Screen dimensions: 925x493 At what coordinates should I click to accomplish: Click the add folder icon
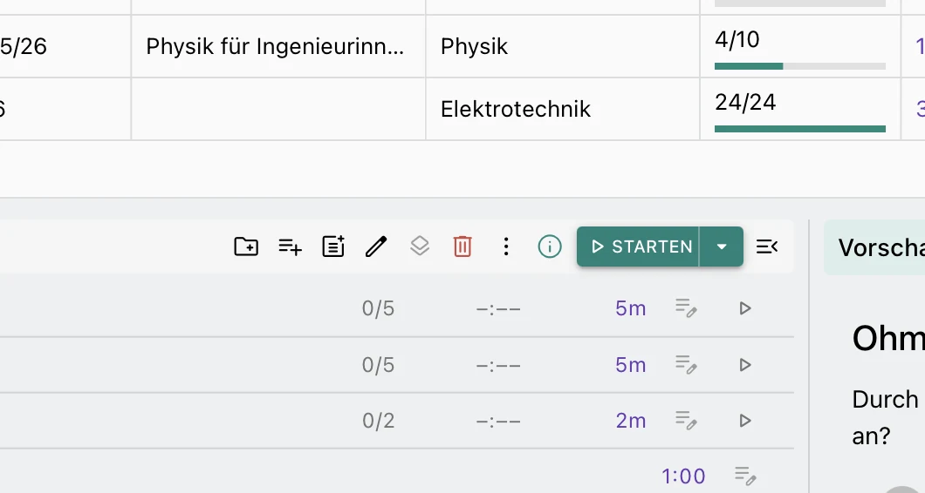[246, 246]
